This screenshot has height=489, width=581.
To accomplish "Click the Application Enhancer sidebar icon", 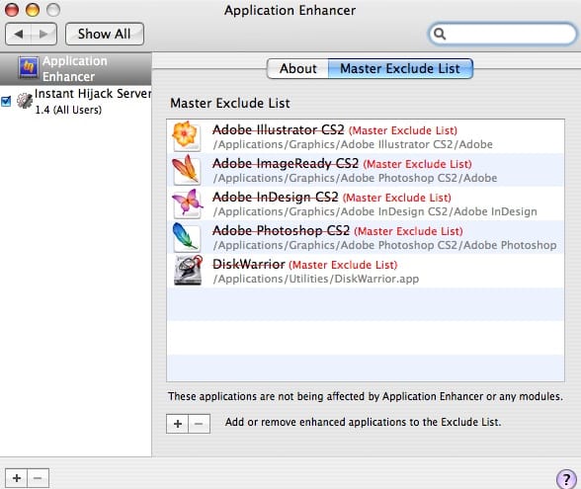I will tap(28, 68).
